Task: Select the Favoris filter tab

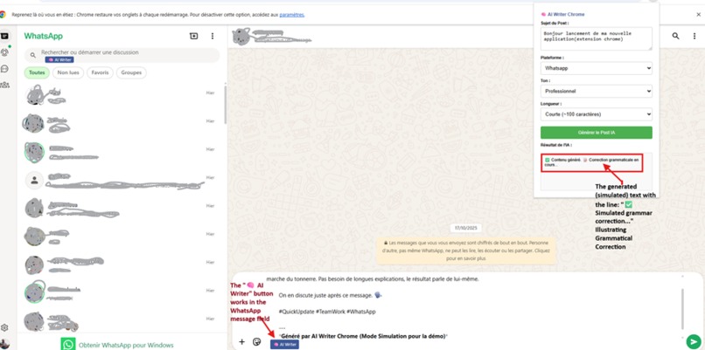Action: point(100,72)
